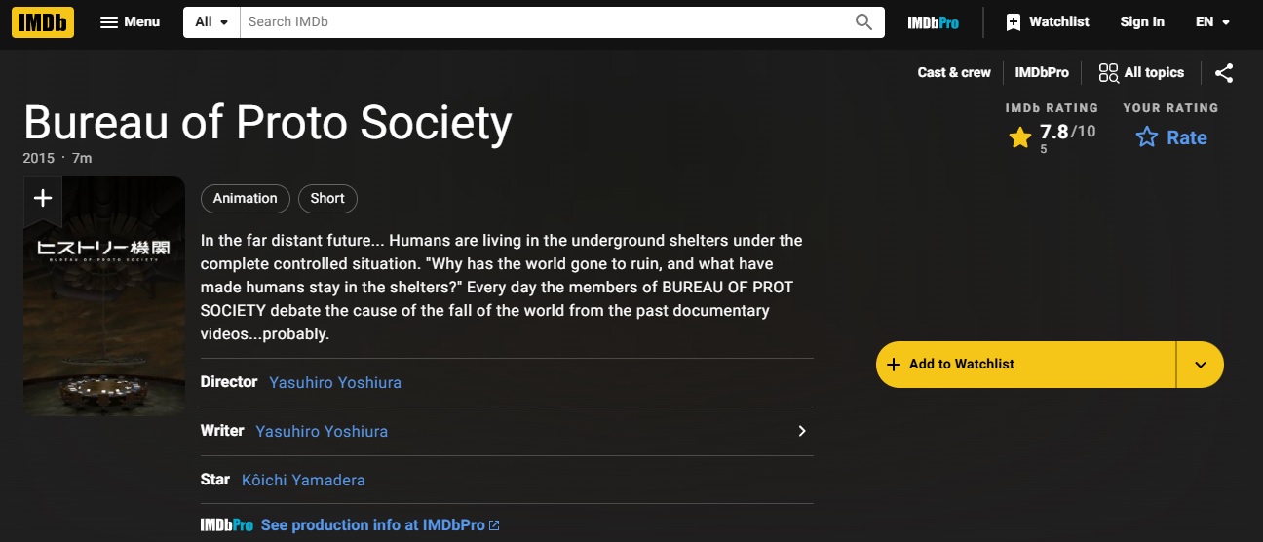
Task: Expand Watchlist options chevron on yellow button
Action: coord(1201,365)
